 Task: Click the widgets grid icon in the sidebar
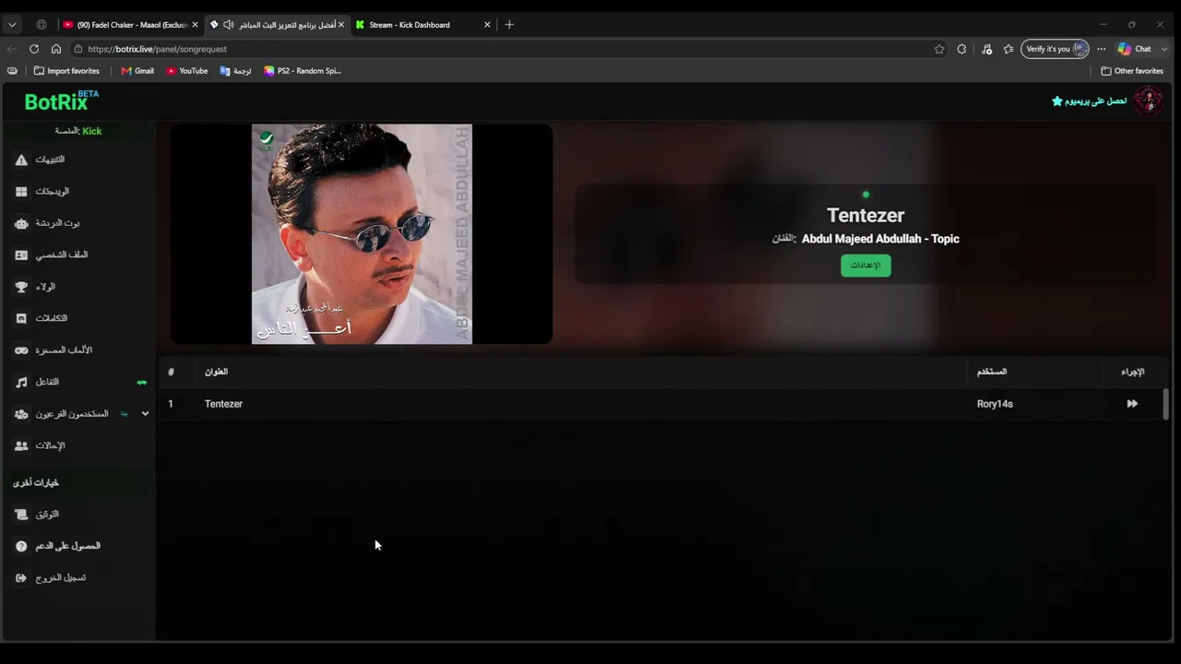[21, 192]
